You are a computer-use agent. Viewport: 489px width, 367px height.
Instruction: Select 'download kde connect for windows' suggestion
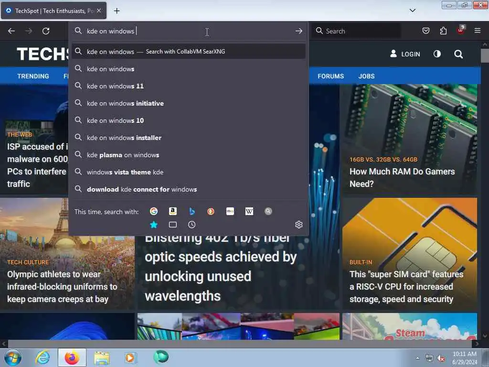click(x=189, y=189)
